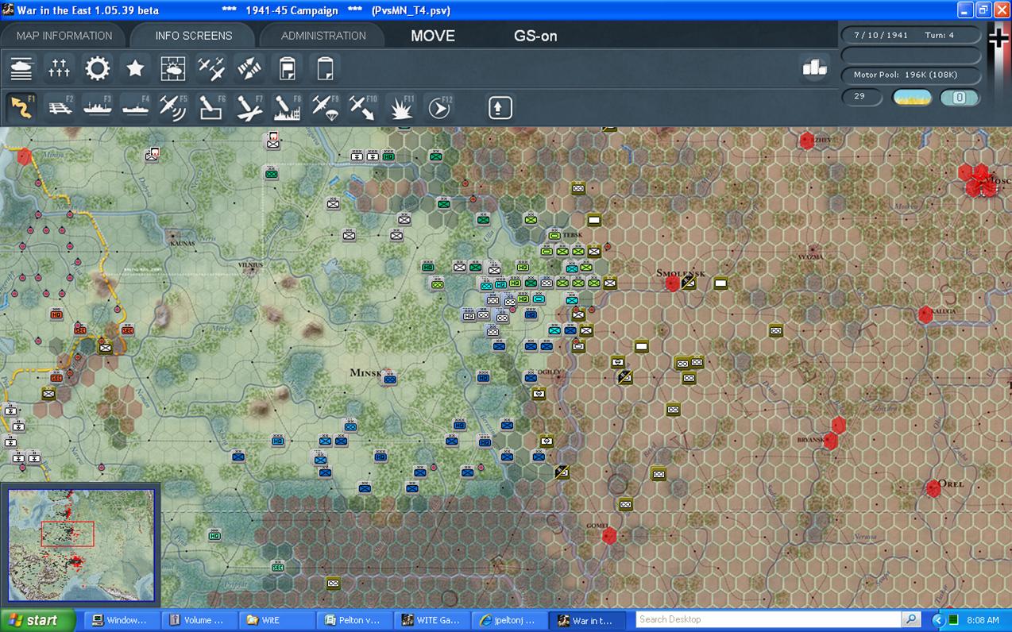Click the desktop search magnifier button

point(910,619)
